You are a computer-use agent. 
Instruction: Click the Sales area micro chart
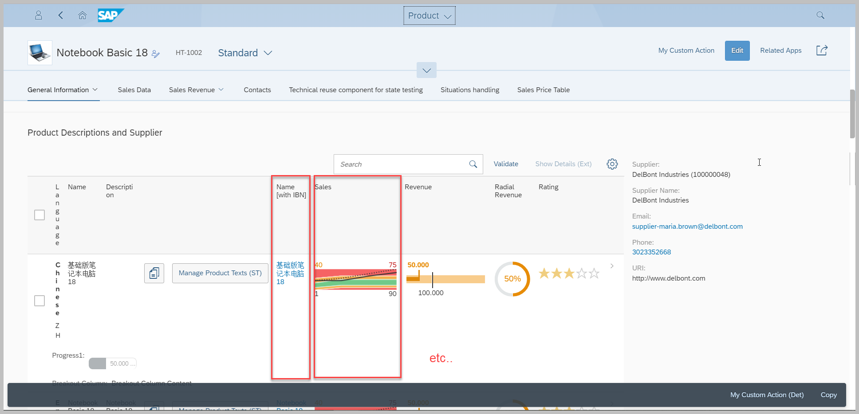(355, 279)
